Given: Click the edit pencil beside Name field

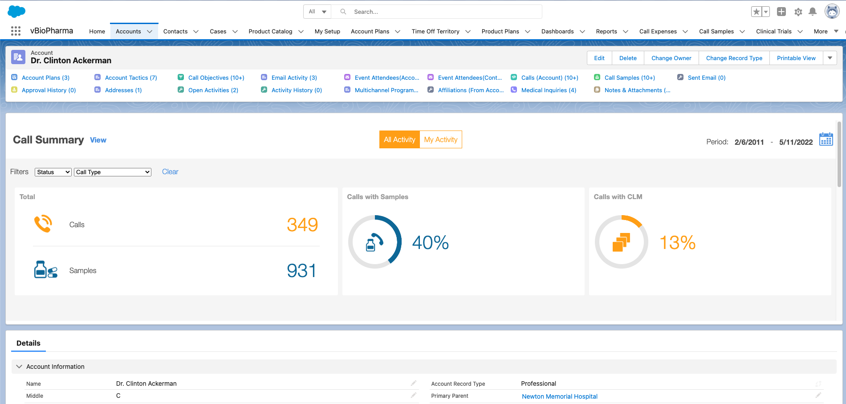Looking at the screenshot, I should click(414, 384).
